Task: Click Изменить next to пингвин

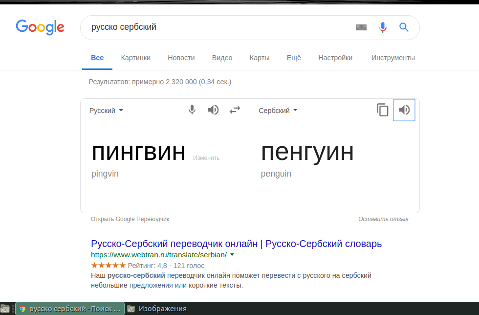Action: (x=206, y=158)
